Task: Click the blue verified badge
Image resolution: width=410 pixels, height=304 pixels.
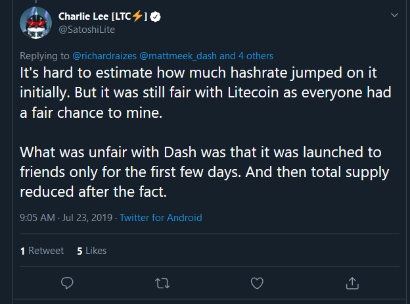Action: (x=154, y=16)
